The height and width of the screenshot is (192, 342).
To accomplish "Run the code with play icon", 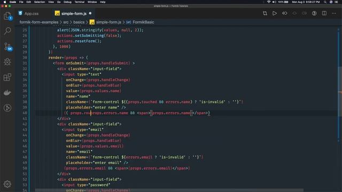I will click(275, 13).
